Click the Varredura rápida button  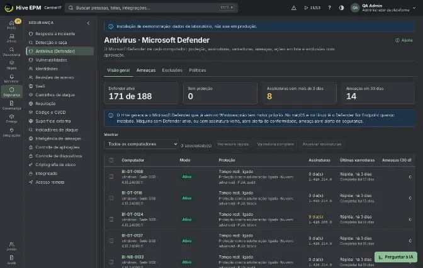233,144
